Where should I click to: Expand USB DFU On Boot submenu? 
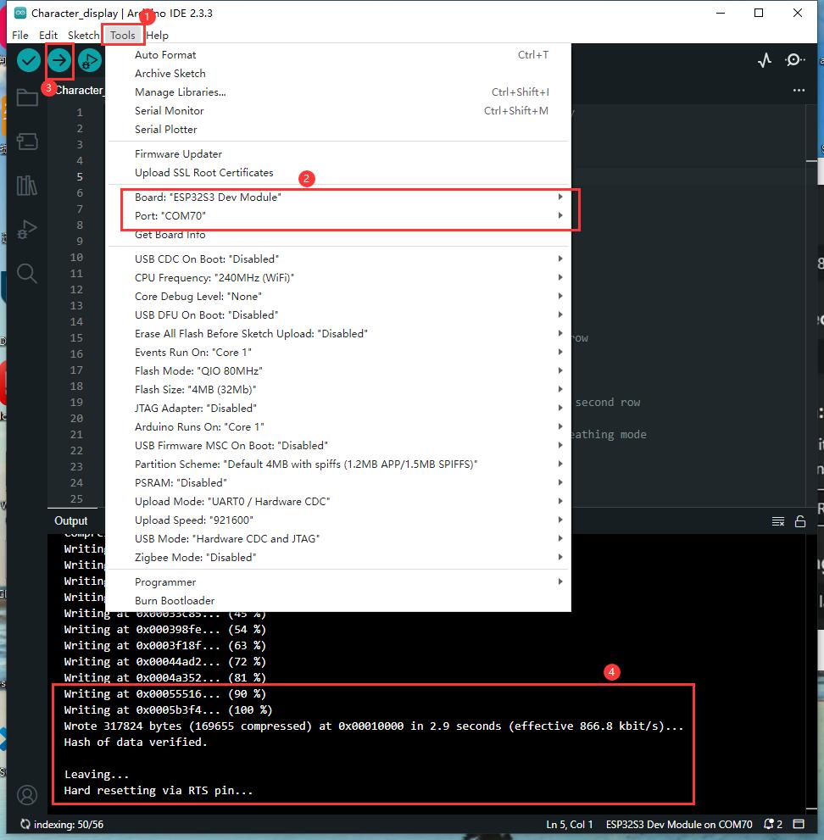[338, 315]
